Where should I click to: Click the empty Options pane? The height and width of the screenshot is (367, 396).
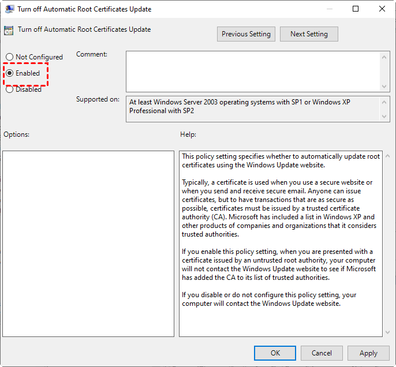click(88, 244)
